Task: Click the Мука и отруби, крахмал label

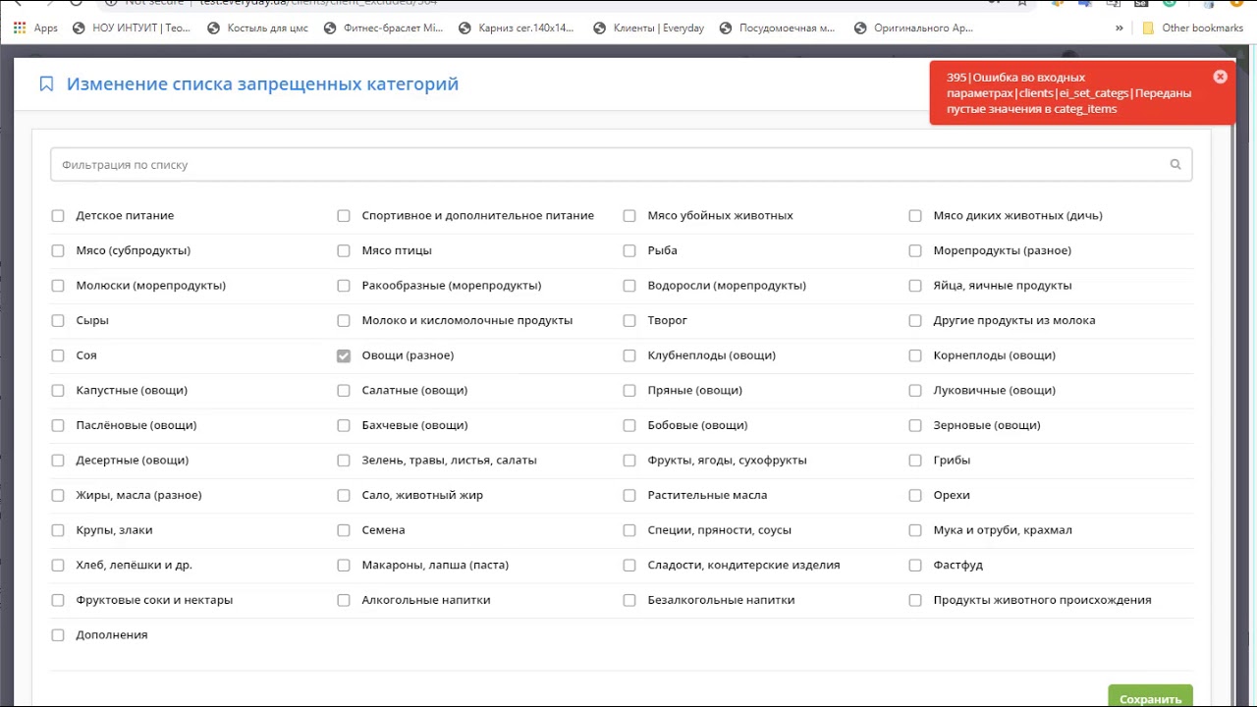Action: (1003, 530)
